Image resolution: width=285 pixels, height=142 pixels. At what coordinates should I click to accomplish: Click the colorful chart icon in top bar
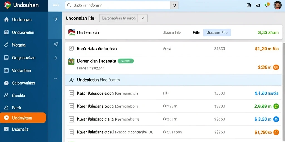pos(267,5)
